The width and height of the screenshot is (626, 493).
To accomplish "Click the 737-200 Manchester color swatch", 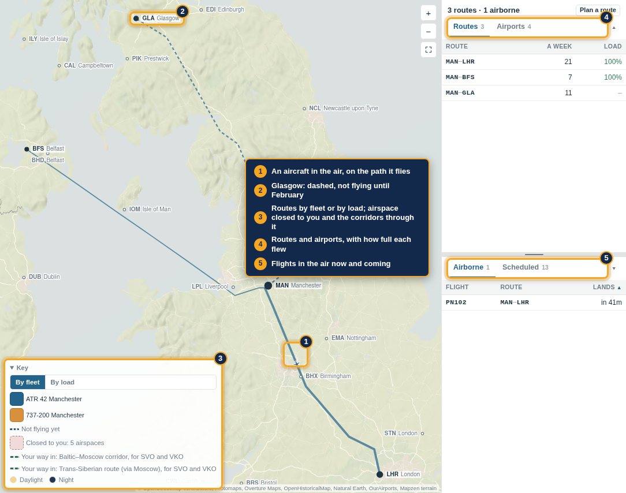I will click(17, 415).
